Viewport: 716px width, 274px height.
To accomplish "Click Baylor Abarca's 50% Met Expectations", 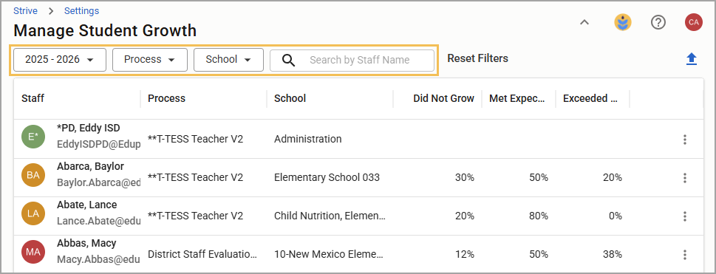I will pos(539,177).
